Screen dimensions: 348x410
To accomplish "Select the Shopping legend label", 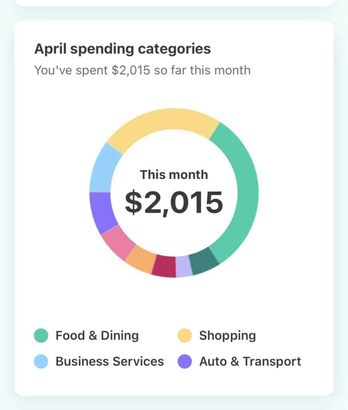I will pyautogui.click(x=228, y=336).
